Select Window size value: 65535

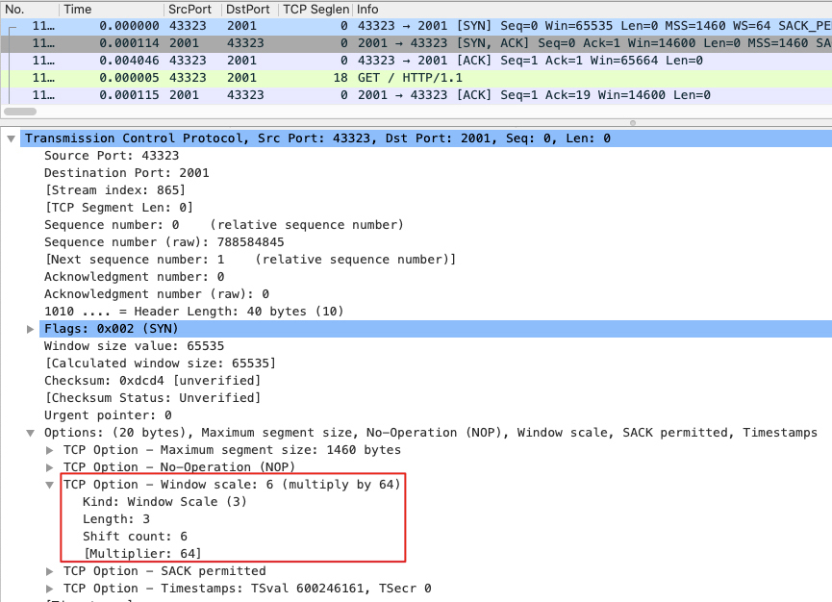(135, 346)
